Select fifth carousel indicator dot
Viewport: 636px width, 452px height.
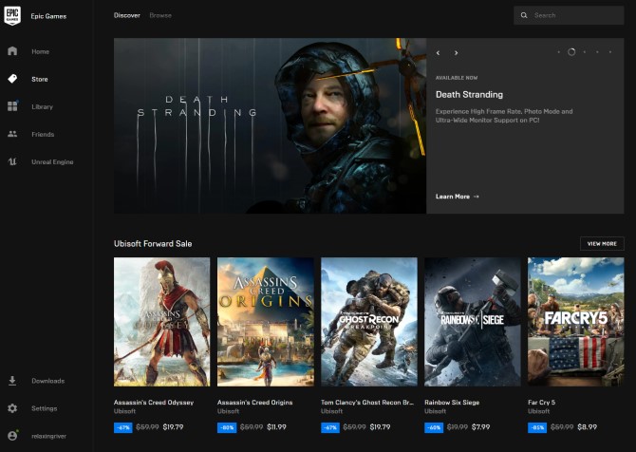pos(610,52)
